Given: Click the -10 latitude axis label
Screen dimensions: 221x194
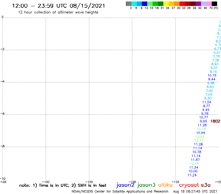Looking at the screenshot, I should coord(3,179).
